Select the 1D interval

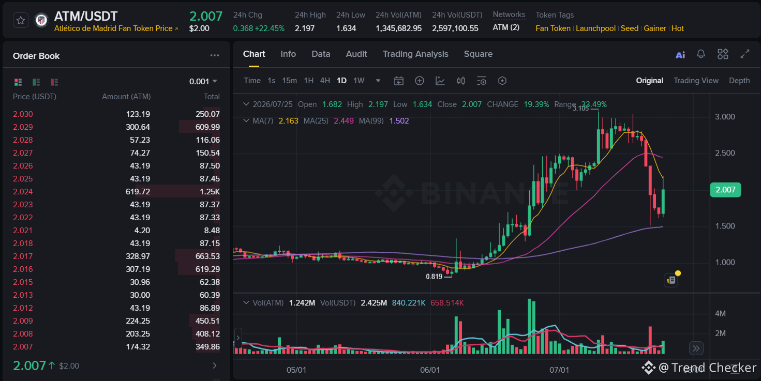341,81
